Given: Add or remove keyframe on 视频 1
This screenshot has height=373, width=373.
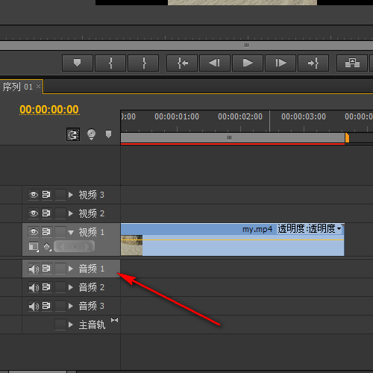Looking at the screenshot, I should tap(75, 246).
